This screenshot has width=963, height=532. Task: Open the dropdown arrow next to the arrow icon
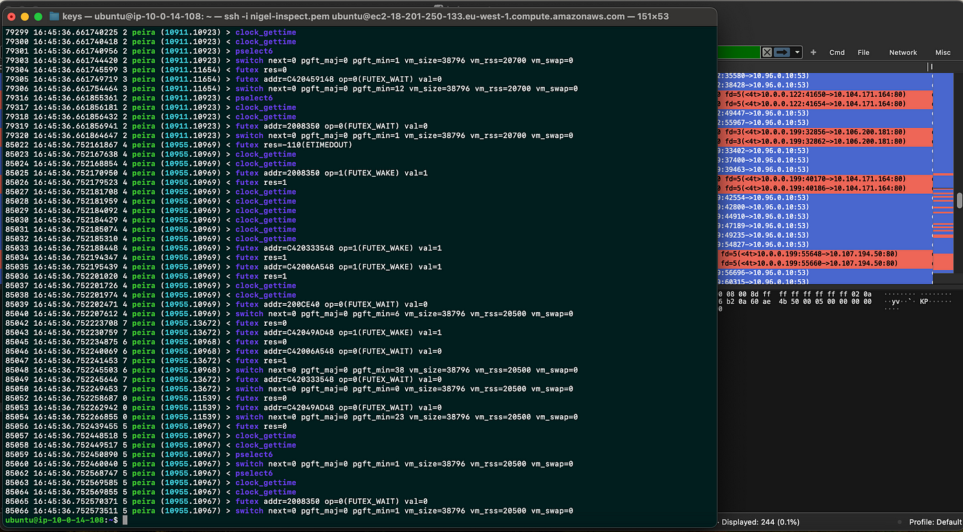[x=797, y=52]
